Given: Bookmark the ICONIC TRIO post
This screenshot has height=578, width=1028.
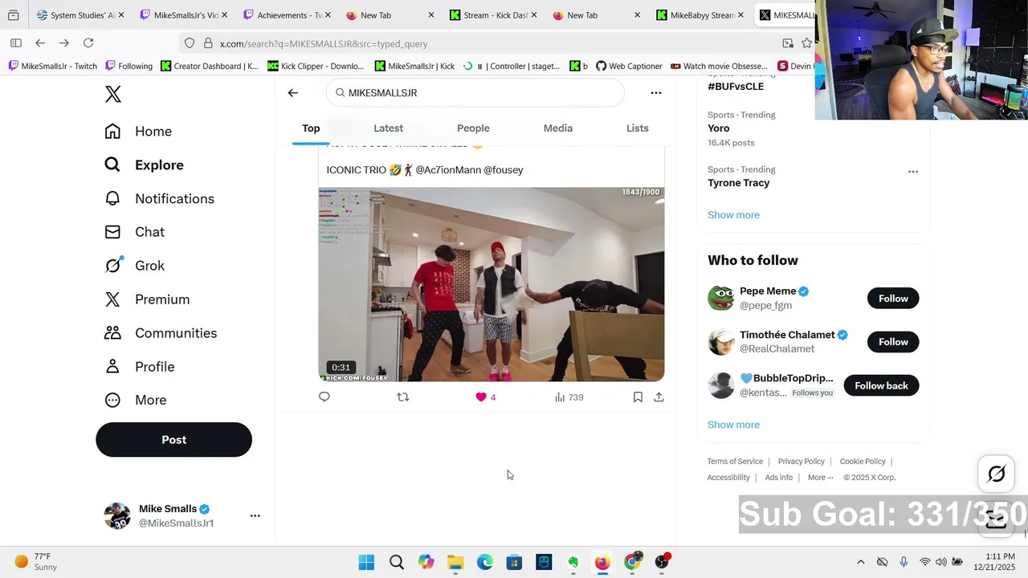Looking at the screenshot, I should [x=638, y=397].
